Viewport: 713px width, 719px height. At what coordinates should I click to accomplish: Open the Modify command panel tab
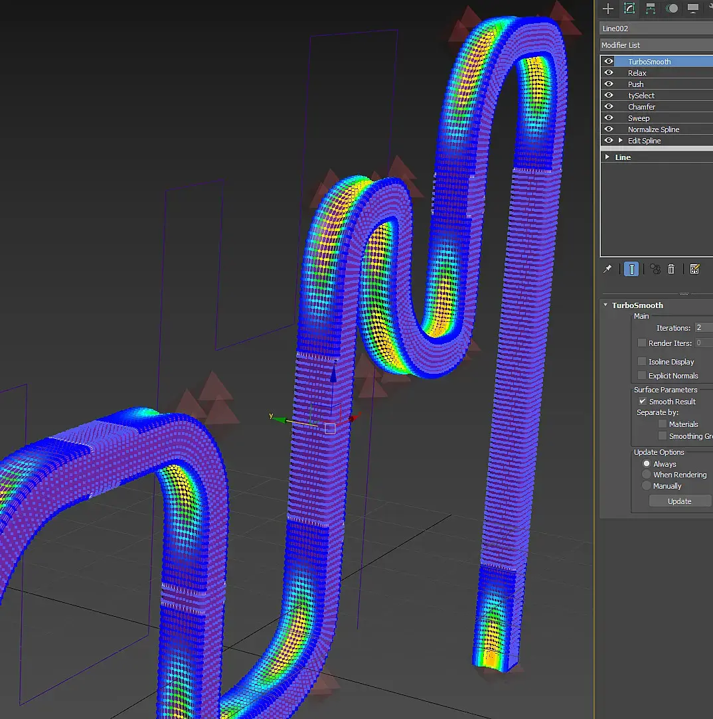pyautogui.click(x=629, y=9)
